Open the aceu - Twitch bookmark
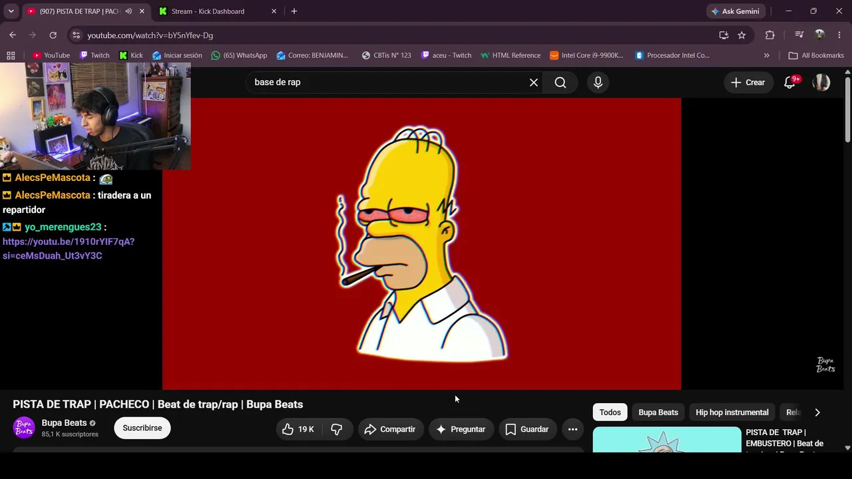 [446, 55]
